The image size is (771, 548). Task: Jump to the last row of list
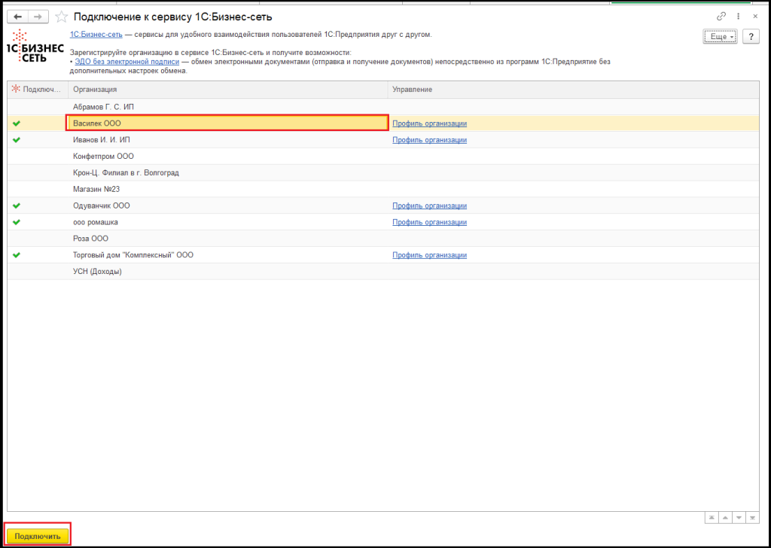pyautogui.click(x=754, y=517)
